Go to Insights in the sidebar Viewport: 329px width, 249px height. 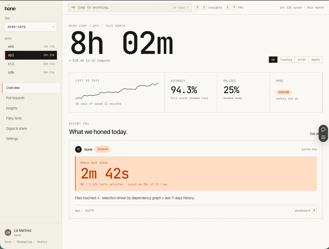pyautogui.click(x=31, y=108)
